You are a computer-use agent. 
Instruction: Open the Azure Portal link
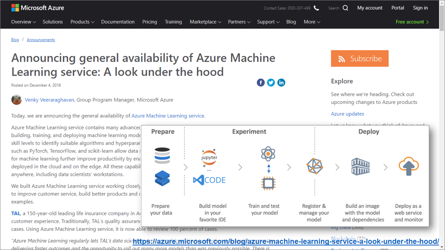point(398,8)
